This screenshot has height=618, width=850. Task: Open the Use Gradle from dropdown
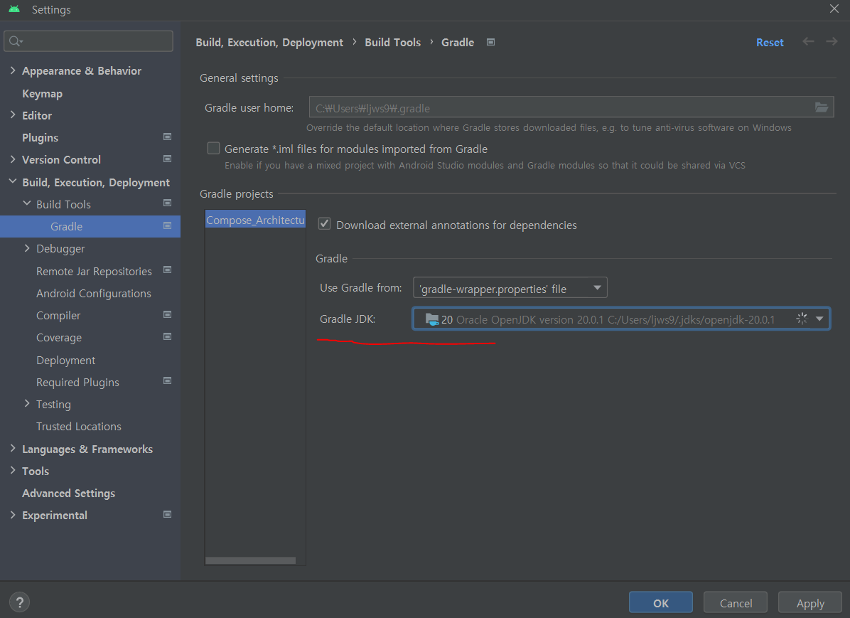click(510, 287)
